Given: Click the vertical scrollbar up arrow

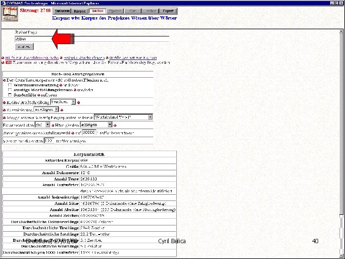Looking at the screenshot, I should [x=341, y=32].
